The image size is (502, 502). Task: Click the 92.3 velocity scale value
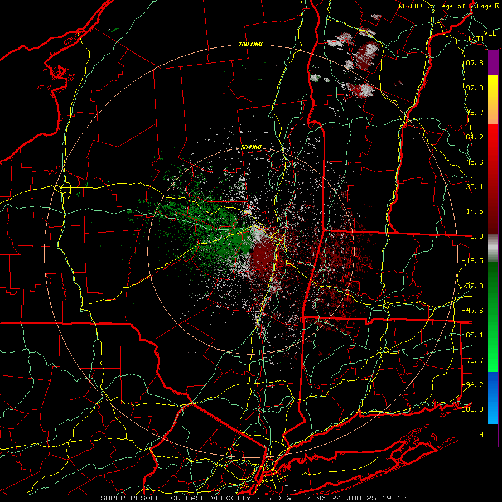coord(475,88)
